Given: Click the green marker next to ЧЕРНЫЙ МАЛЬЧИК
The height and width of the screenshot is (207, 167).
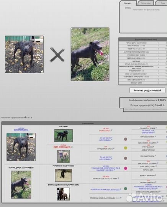Looking at the screenshot, I should click(x=126, y=189).
